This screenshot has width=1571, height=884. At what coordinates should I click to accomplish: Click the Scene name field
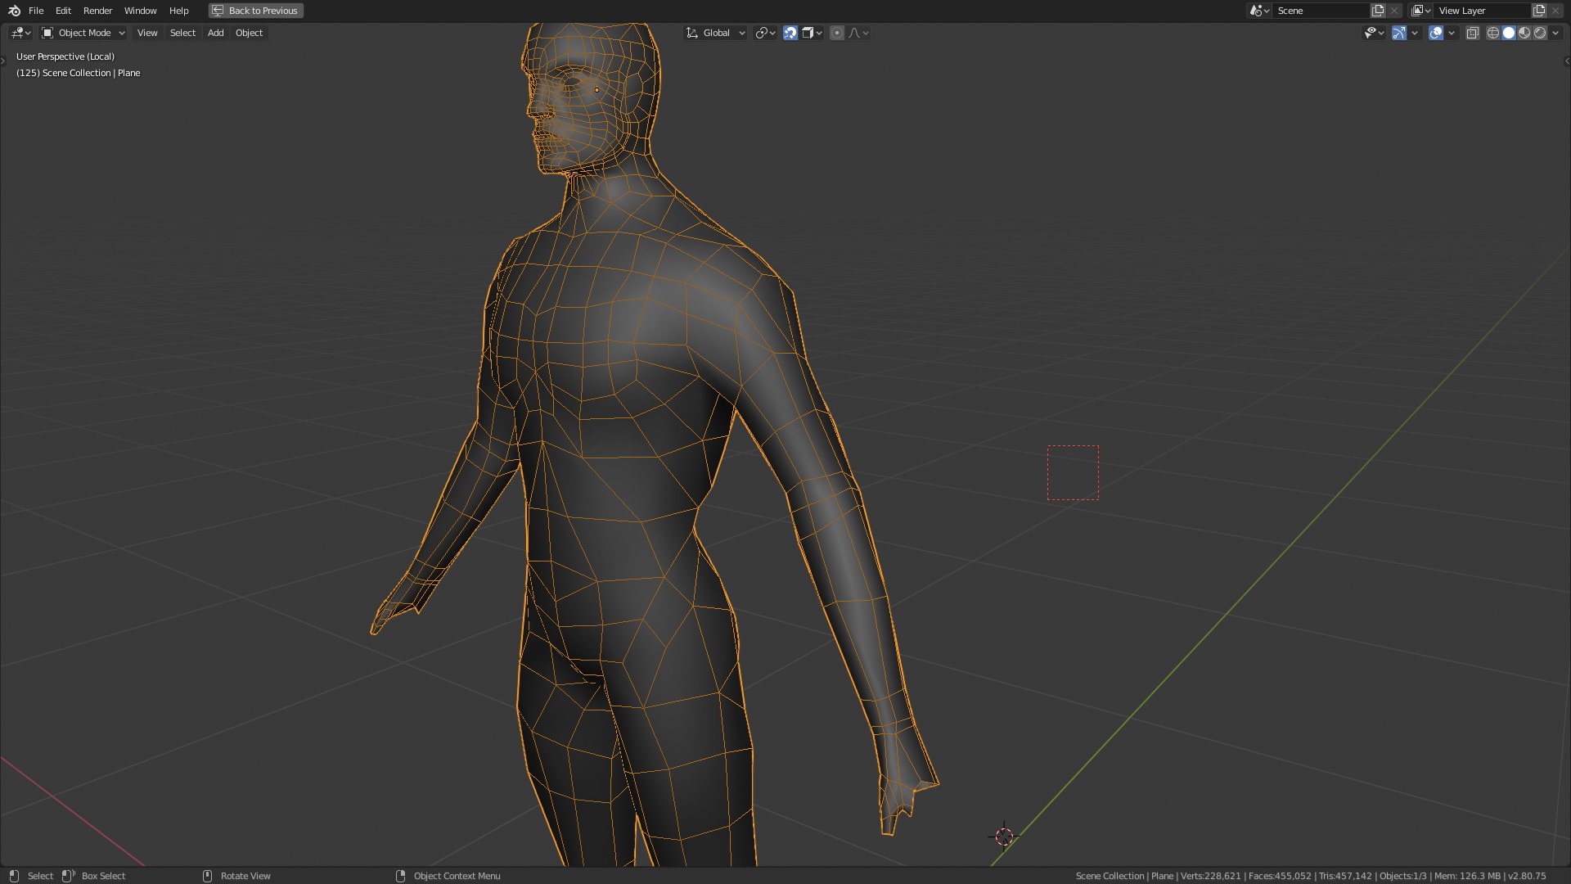point(1319,11)
